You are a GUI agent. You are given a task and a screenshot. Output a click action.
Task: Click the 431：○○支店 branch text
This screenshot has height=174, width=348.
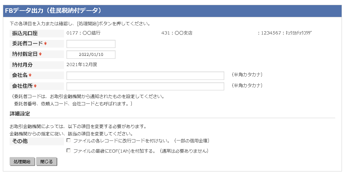tap(177, 33)
